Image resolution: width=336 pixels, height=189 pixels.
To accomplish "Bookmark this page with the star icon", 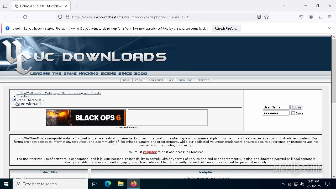I will coord(266,17).
